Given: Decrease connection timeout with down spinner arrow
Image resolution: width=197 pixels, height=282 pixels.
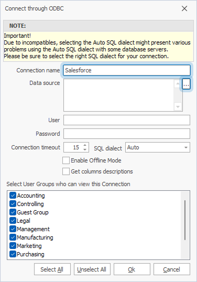Looking at the screenshot, I should (85, 149).
